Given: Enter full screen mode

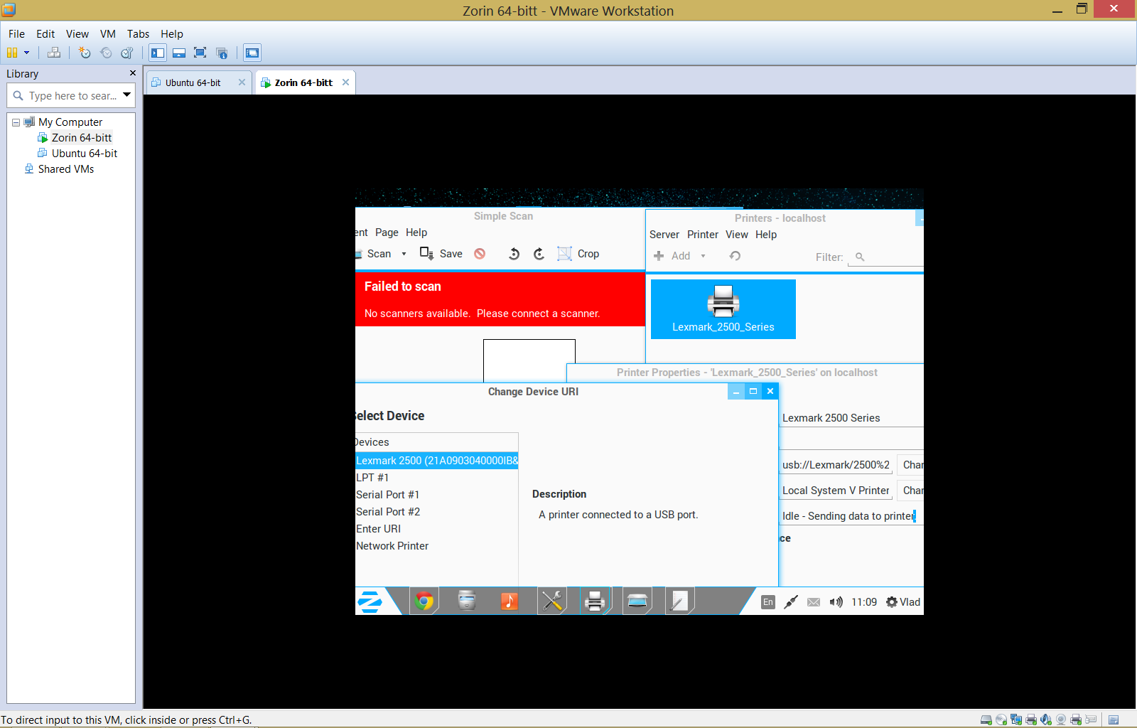Looking at the screenshot, I should [x=200, y=53].
